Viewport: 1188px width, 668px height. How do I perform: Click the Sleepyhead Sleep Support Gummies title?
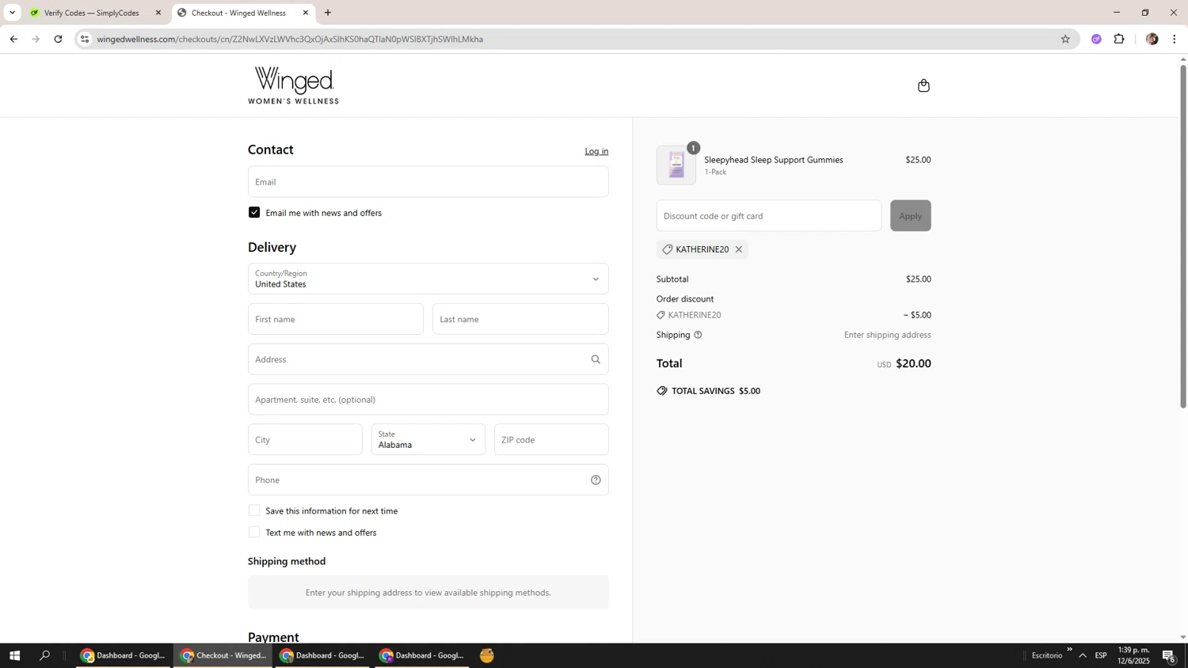tap(774, 160)
